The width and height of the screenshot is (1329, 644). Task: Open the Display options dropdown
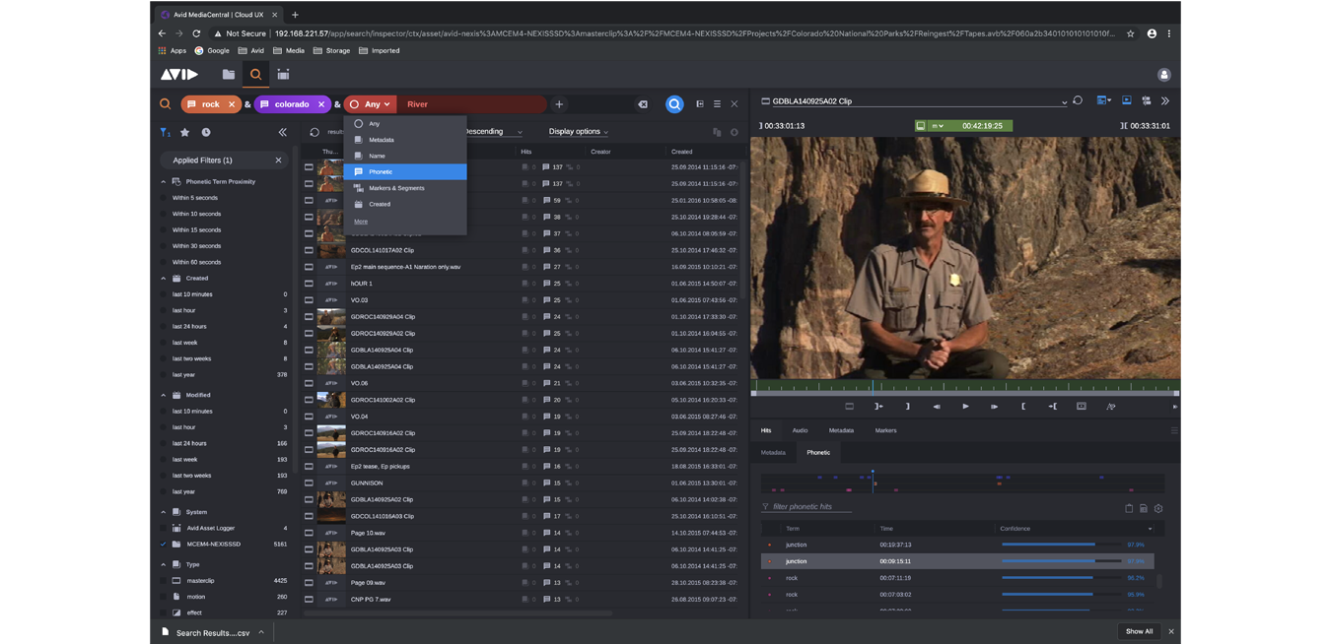pos(579,132)
